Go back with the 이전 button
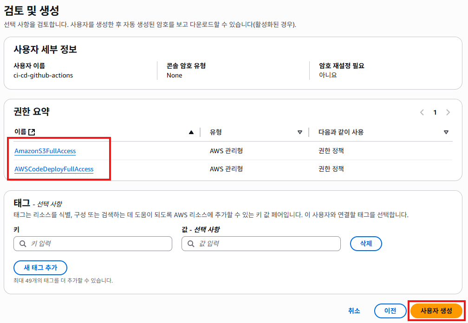 point(390,311)
